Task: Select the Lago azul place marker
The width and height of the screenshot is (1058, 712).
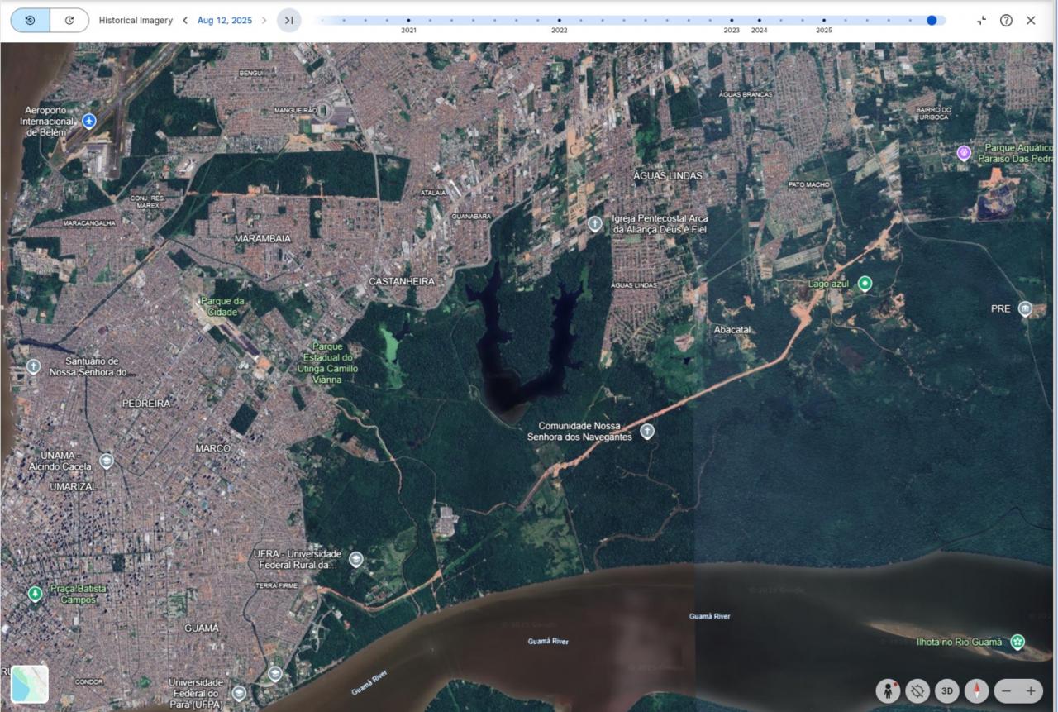Action: point(865,284)
